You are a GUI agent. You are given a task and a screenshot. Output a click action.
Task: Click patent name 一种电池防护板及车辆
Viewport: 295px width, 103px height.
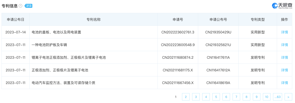pyautogui.click(x=49, y=45)
